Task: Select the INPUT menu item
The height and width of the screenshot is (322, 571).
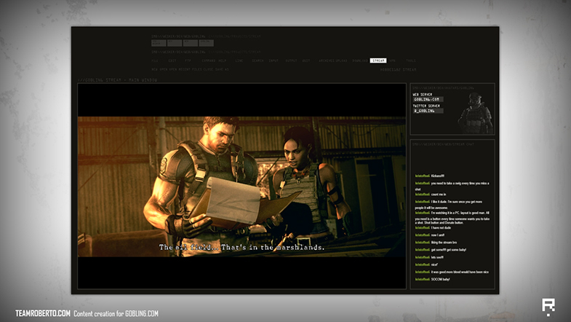Action: click(273, 60)
